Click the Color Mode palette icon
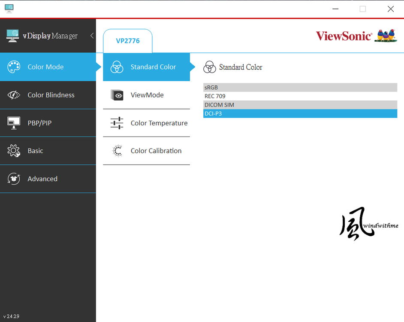Image resolution: width=404 pixels, height=322 pixels. [14, 67]
